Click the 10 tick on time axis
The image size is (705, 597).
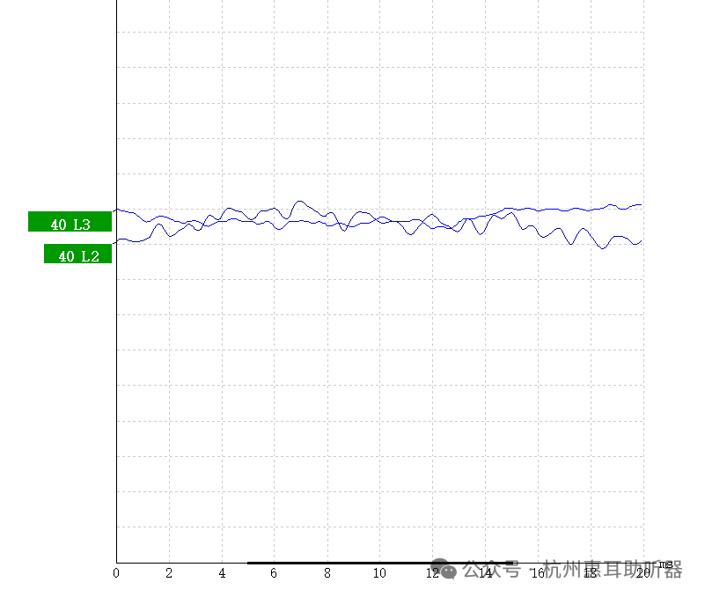379,573
